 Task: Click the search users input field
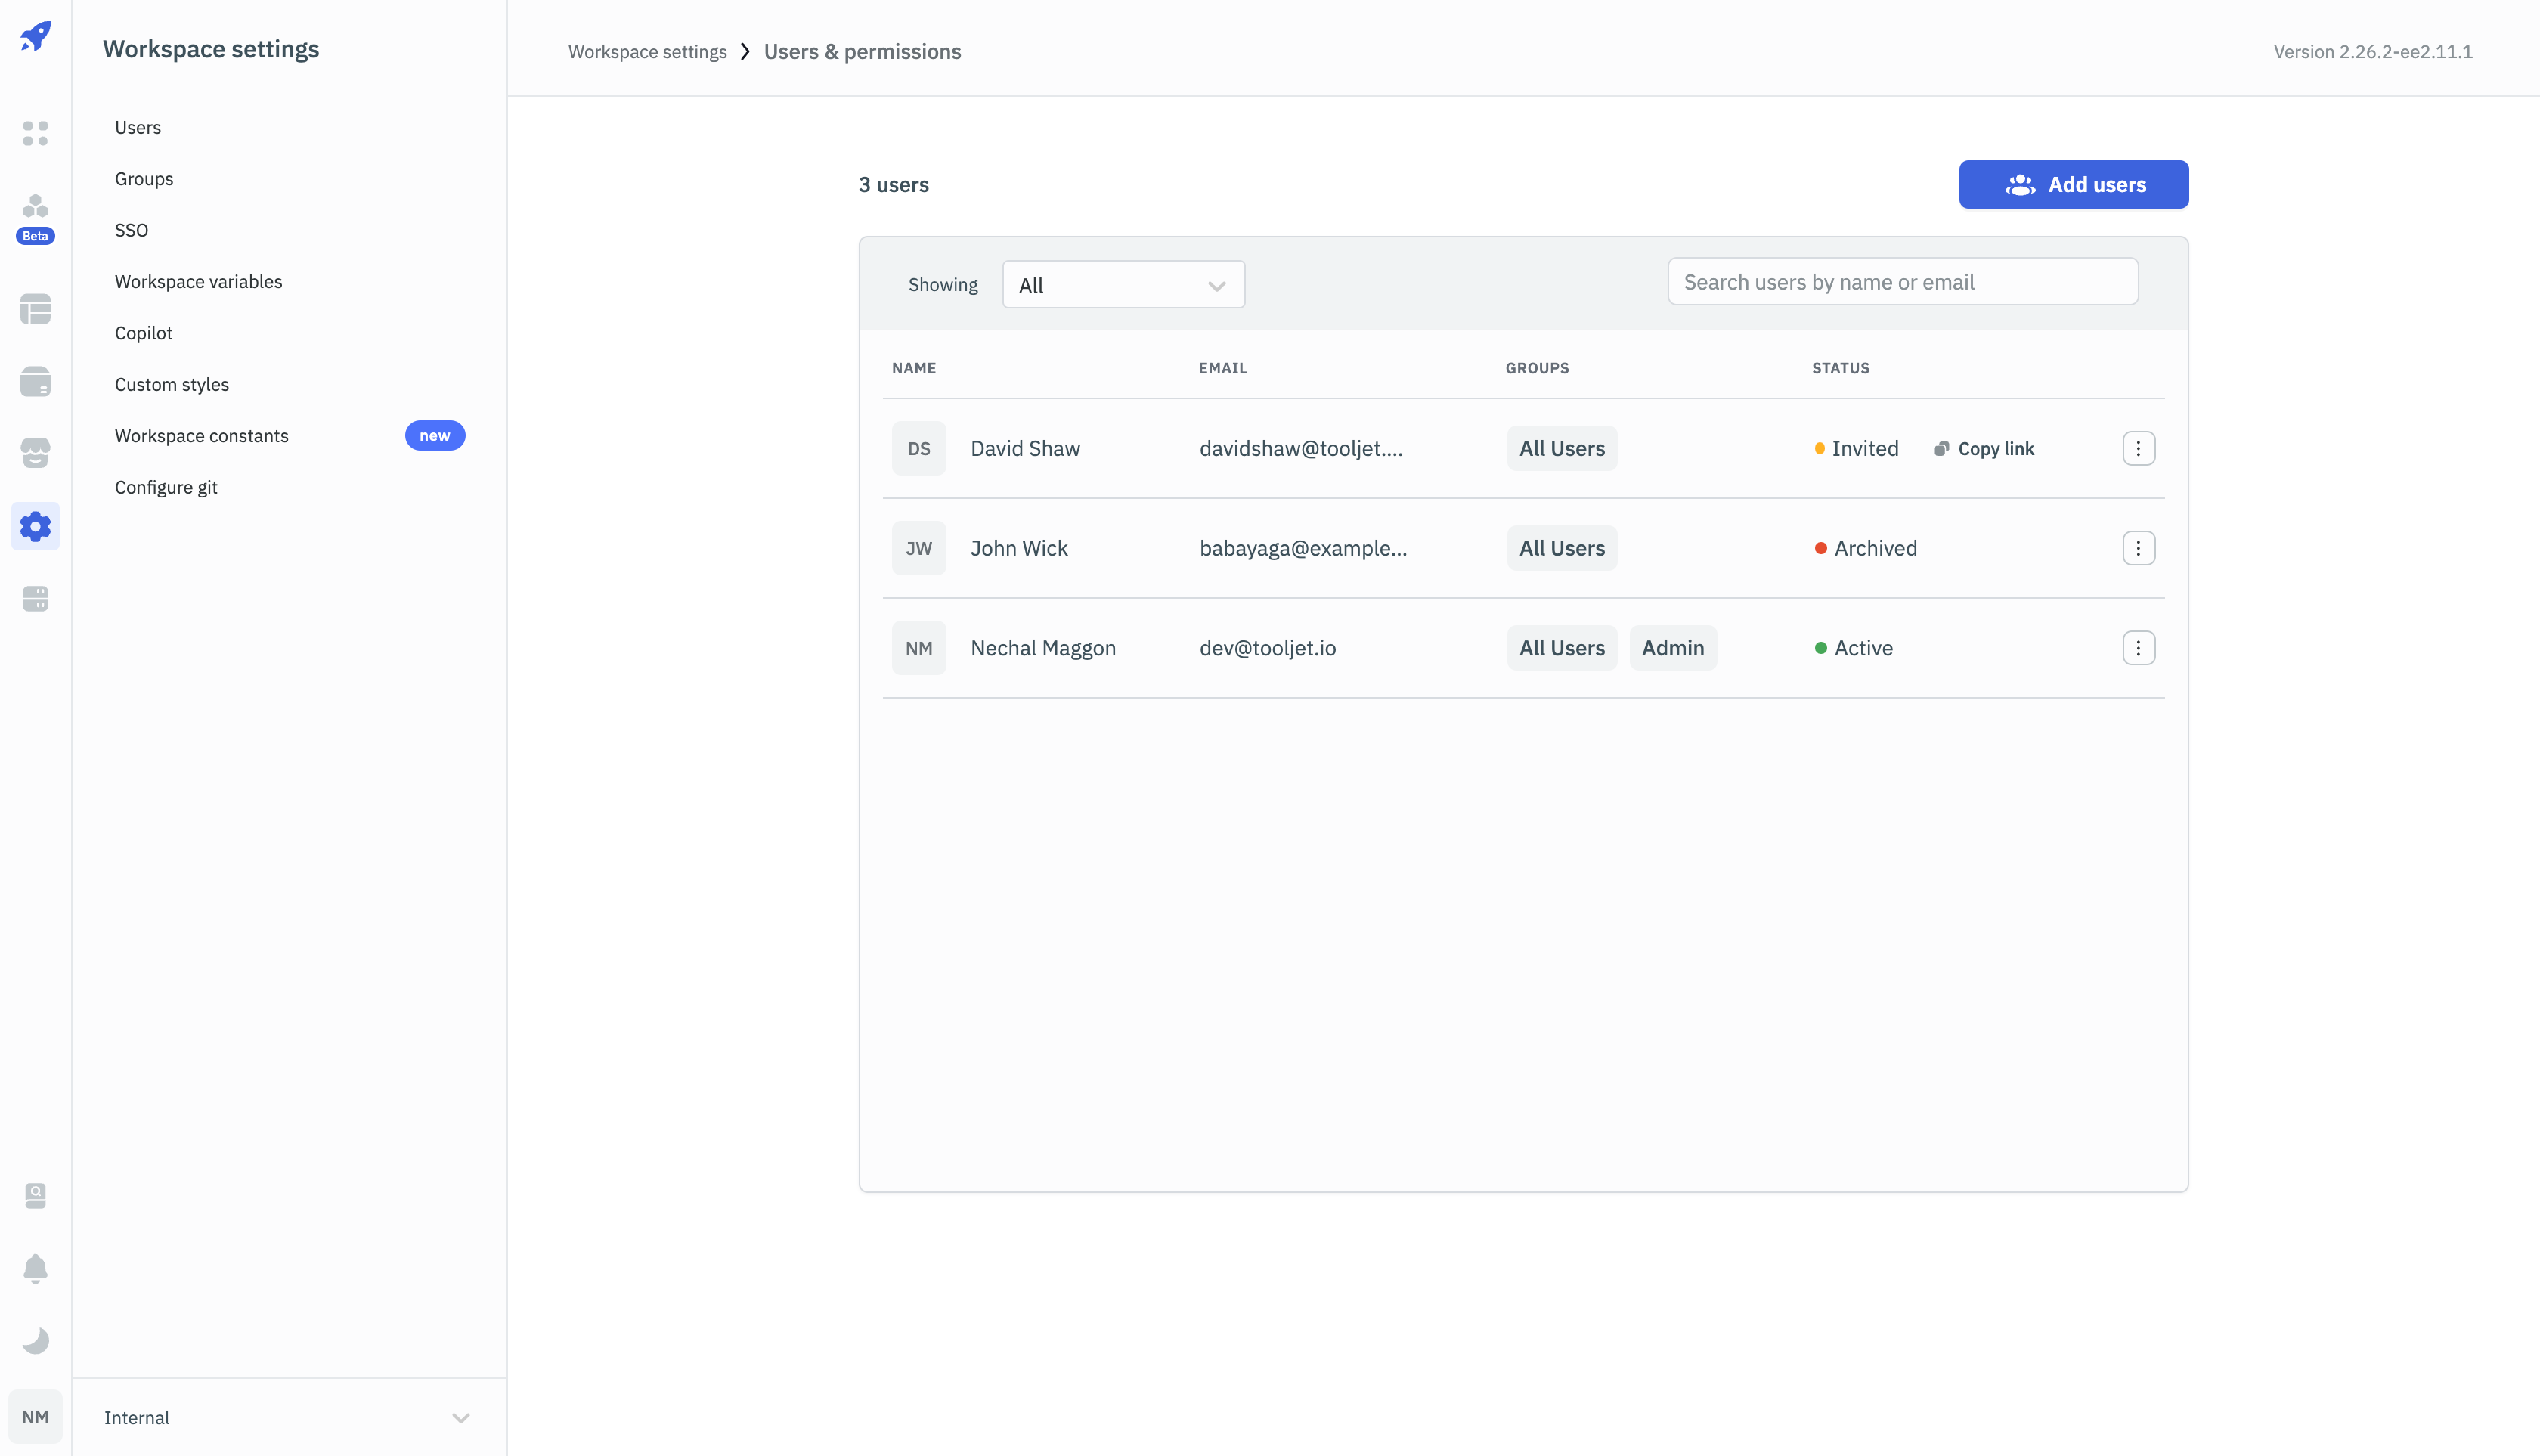point(1902,282)
